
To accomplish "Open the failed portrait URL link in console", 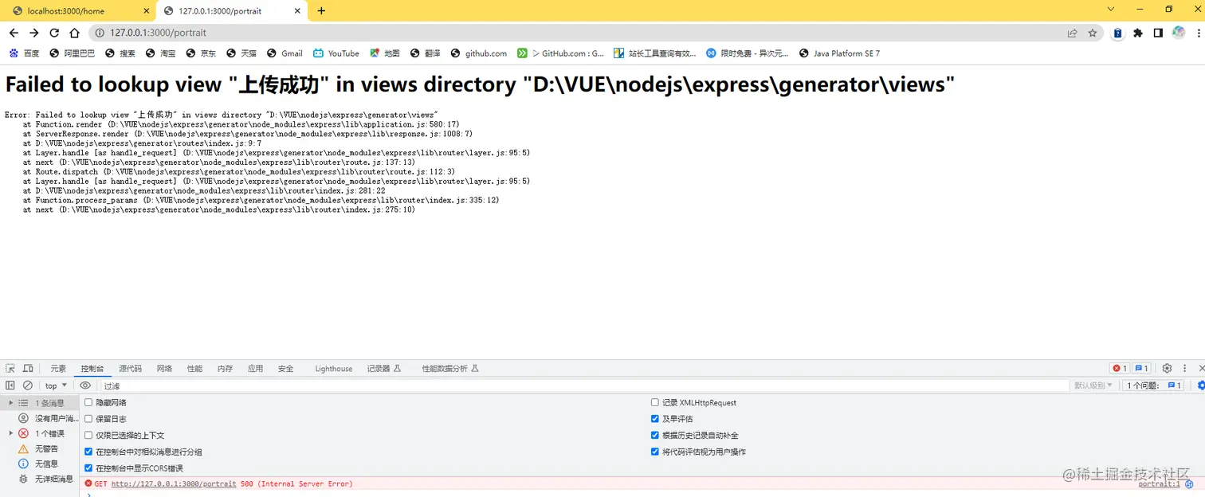I will pyautogui.click(x=174, y=483).
